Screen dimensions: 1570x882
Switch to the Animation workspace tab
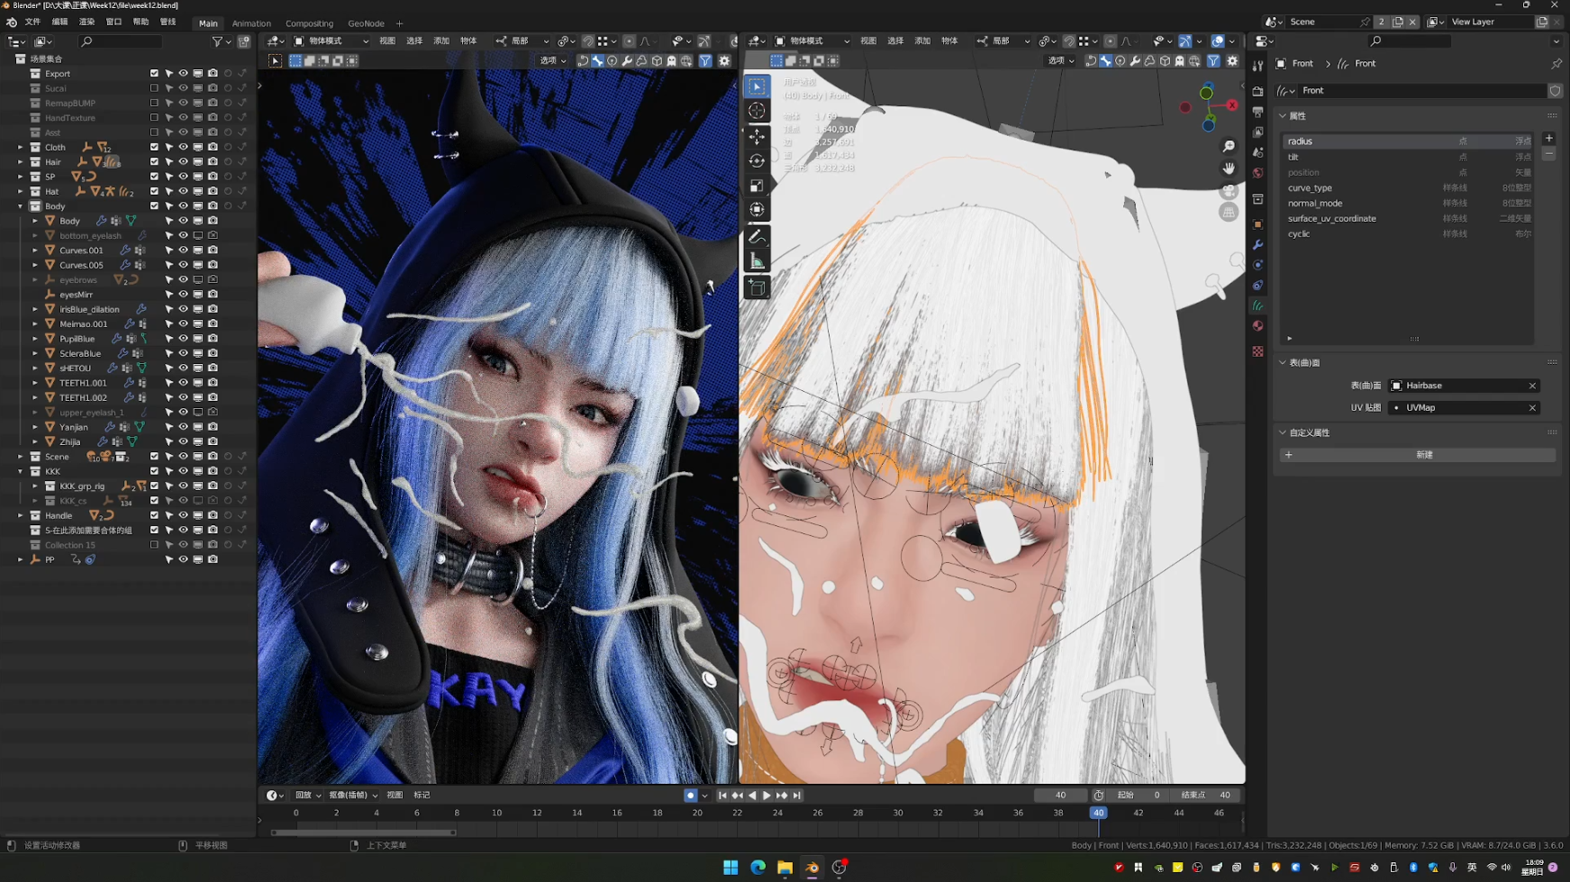point(251,23)
